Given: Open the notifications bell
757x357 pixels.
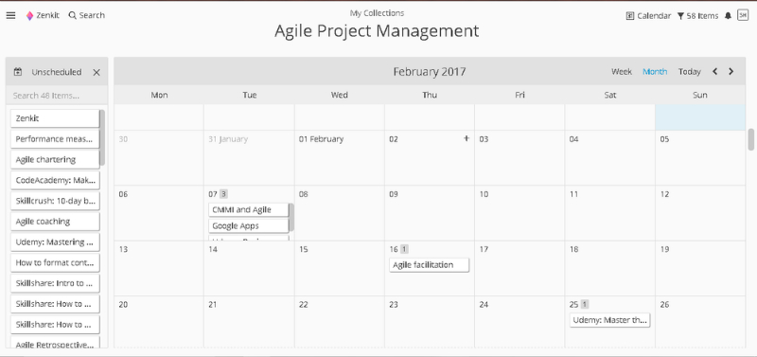Looking at the screenshot, I should click(x=728, y=16).
